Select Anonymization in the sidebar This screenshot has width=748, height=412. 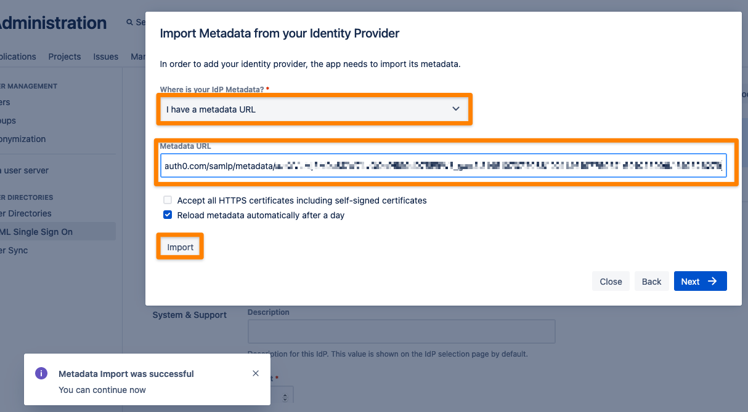[23, 139]
